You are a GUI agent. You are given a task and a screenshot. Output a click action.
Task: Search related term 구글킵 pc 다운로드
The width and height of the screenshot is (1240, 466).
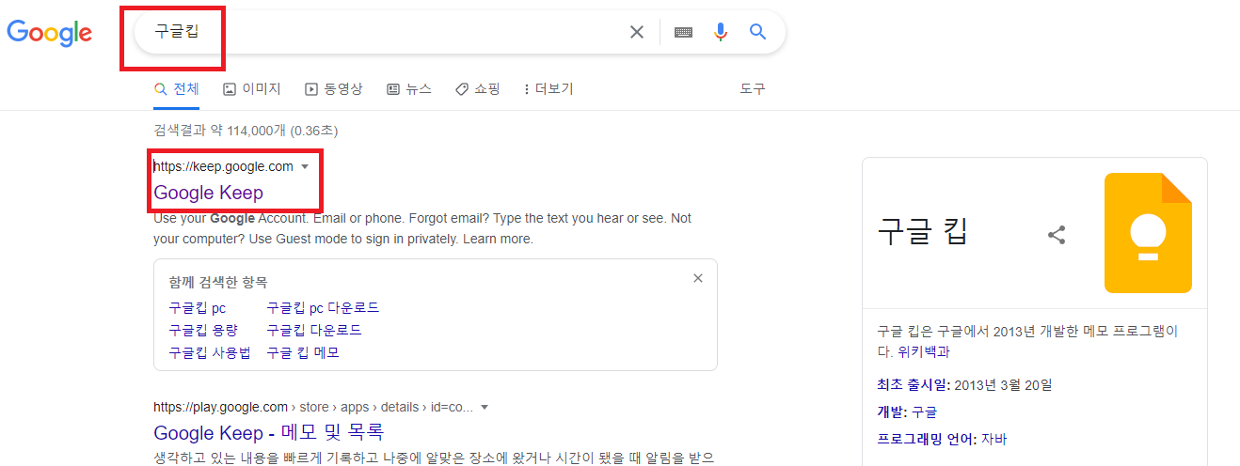323,308
